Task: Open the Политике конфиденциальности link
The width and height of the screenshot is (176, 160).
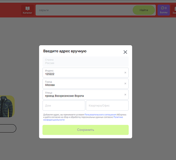Action: (x=83, y=118)
